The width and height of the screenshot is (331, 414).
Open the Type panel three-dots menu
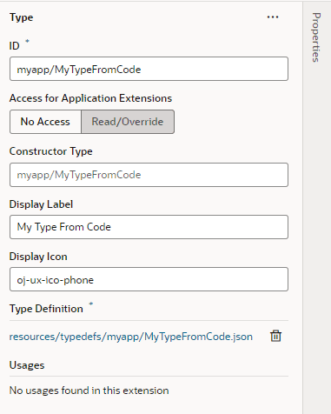pyautogui.click(x=273, y=17)
